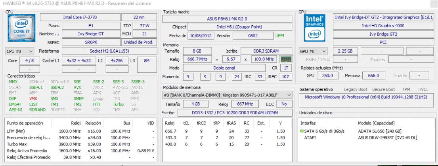This screenshot has height=166, width=438.
Task: Click the 10/08/2012 BIOS date field
Action: click(x=201, y=36)
